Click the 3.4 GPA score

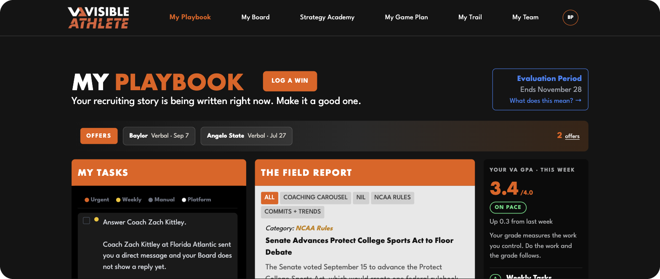504,189
